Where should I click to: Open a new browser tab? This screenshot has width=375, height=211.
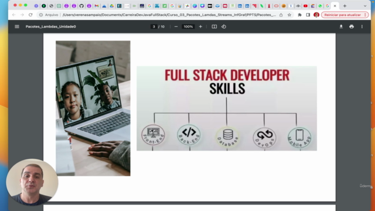coord(345,6)
